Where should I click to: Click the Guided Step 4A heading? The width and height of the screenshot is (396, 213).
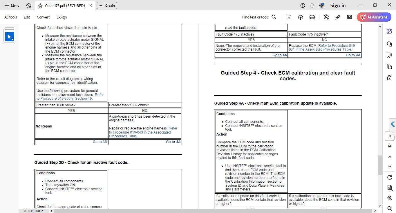tap(276, 103)
